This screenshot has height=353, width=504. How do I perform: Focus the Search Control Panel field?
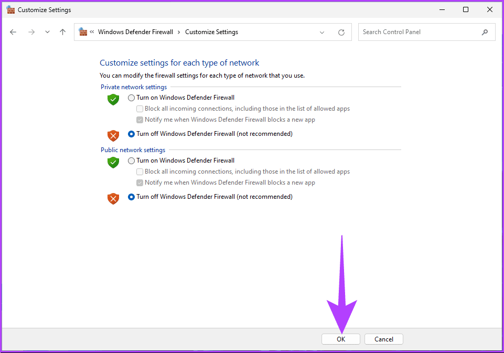click(420, 32)
